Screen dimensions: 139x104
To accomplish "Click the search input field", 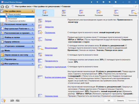I will pyautogui.click(x=123, y=6).
